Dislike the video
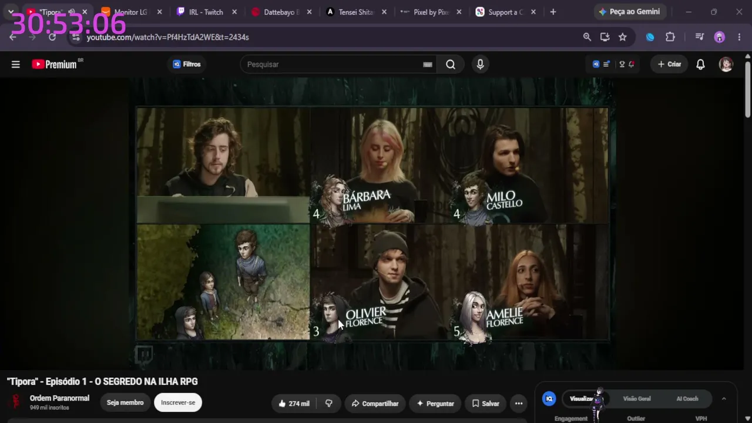Screen dimensions: 752x423 point(329,404)
